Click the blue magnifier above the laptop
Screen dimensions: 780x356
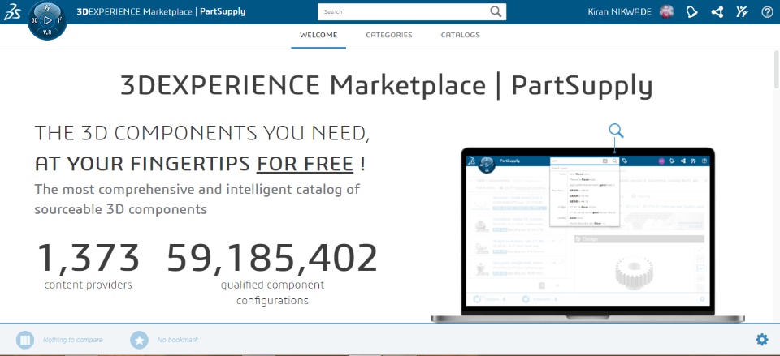tap(616, 131)
